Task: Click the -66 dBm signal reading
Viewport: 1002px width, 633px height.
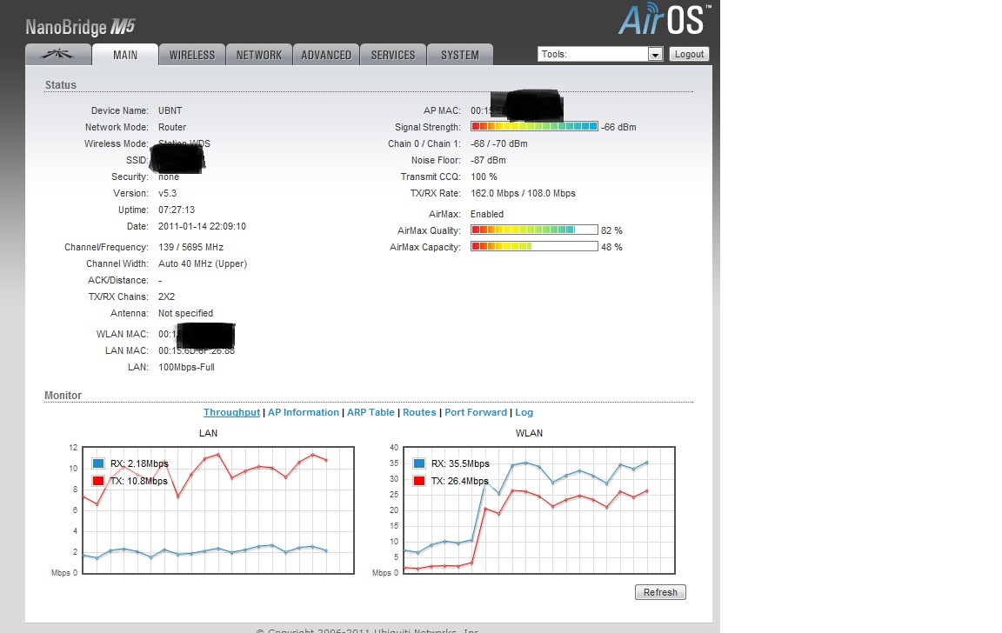Action: pos(618,127)
